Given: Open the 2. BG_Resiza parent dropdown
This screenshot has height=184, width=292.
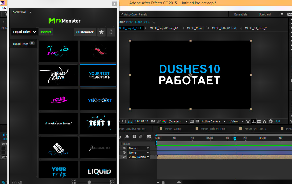Looking at the screenshot, I should coord(139,157).
